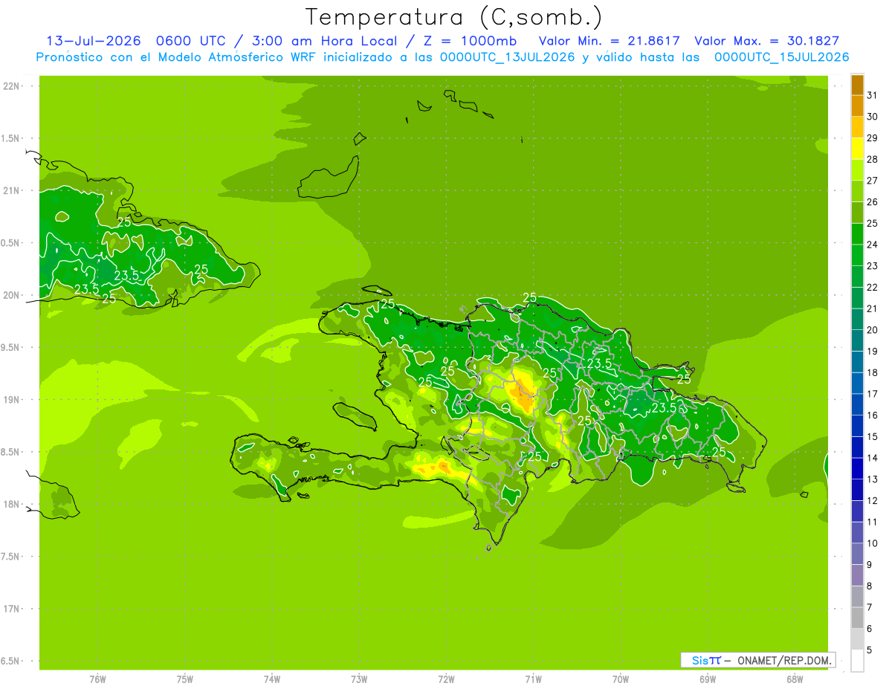Click the 22 label on the color scale
This screenshot has height=689, width=892.
872,288
